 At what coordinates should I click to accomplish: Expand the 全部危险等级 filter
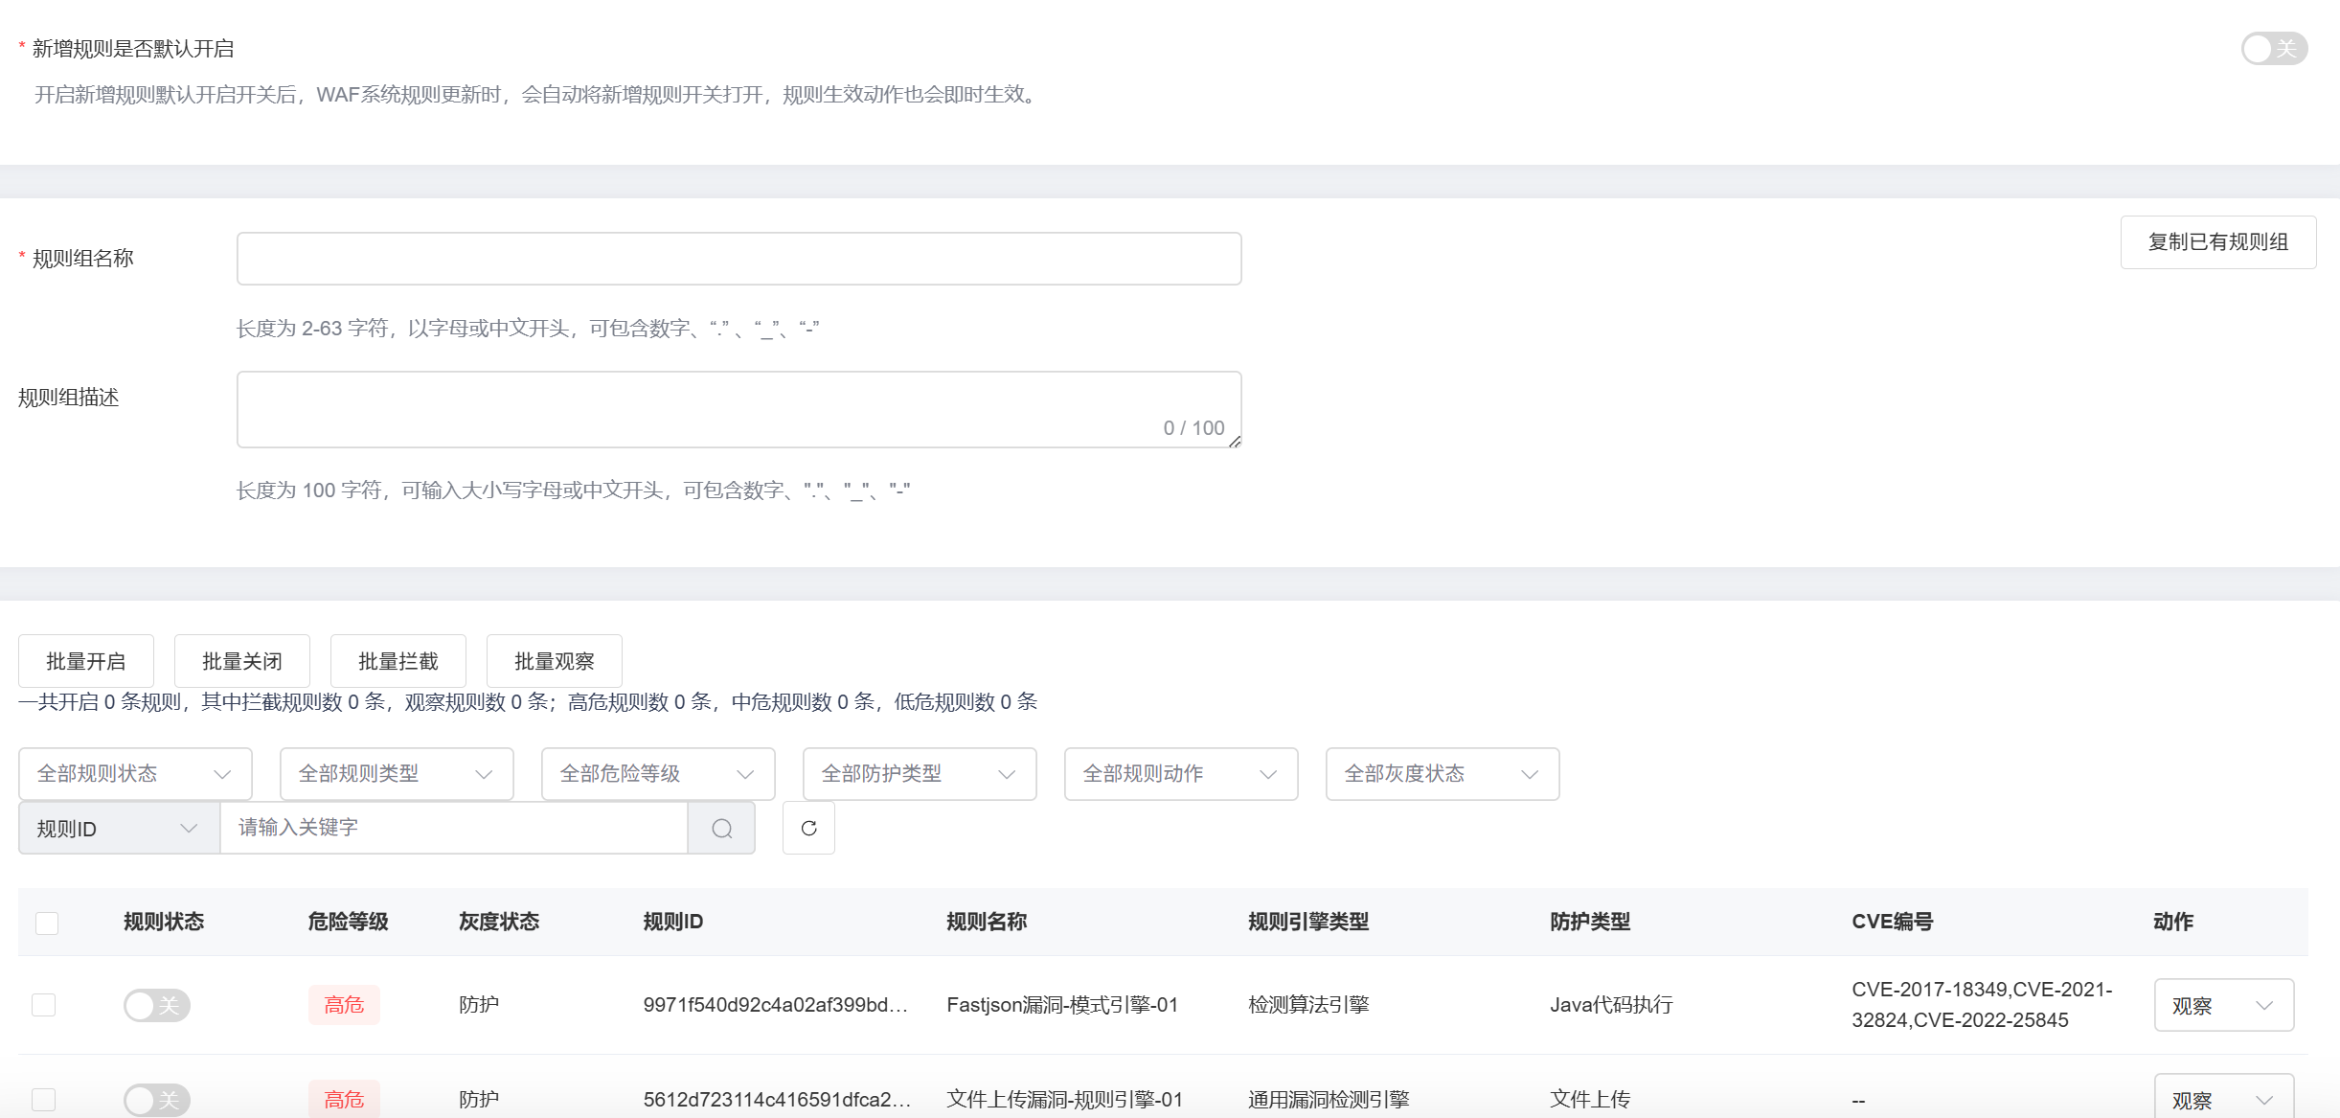(657, 774)
